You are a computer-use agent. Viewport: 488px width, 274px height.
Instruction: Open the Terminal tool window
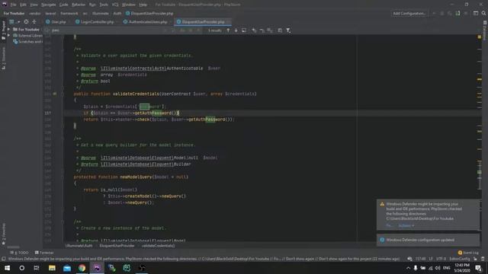[44, 253]
